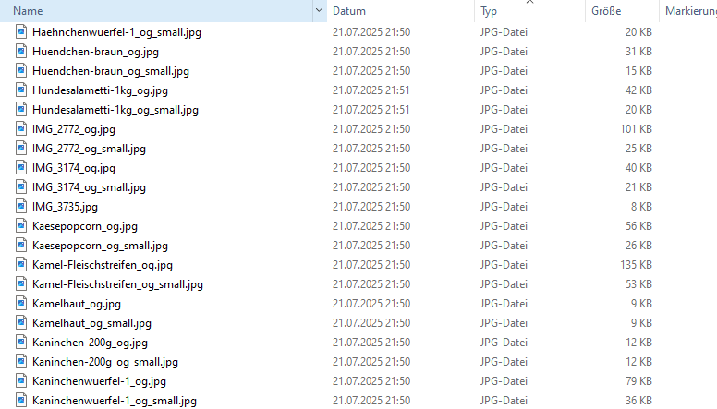
Task: Sort files by Größe column header
Action: 622,11
